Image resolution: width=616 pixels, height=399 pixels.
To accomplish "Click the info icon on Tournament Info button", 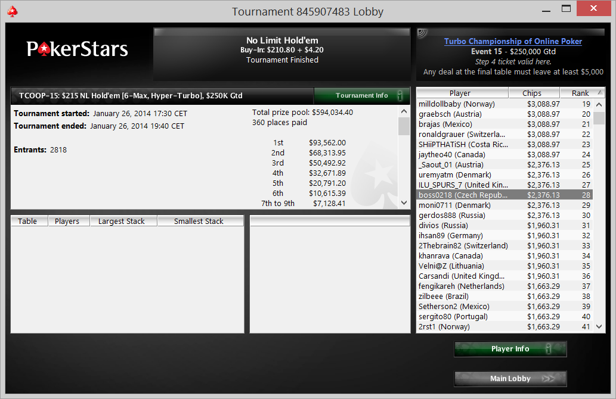I will point(400,95).
